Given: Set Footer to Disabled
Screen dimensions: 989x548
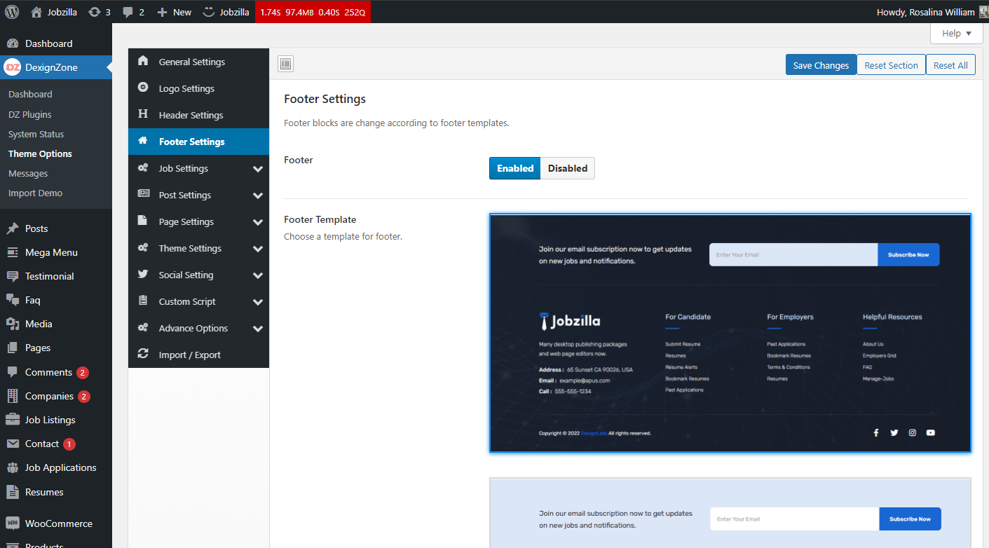Looking at the screenshot, I should 567,168.
